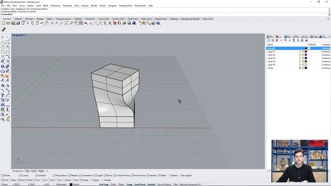Viewport: 331px width, 186px height.
Task: Change Layer 01 red color swatch
Action: pyautogui.click(x=306, y=52)
